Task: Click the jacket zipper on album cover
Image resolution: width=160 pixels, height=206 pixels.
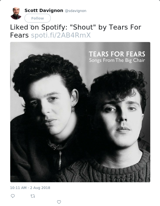Action: pyautogui.click(x=60, y=160)
